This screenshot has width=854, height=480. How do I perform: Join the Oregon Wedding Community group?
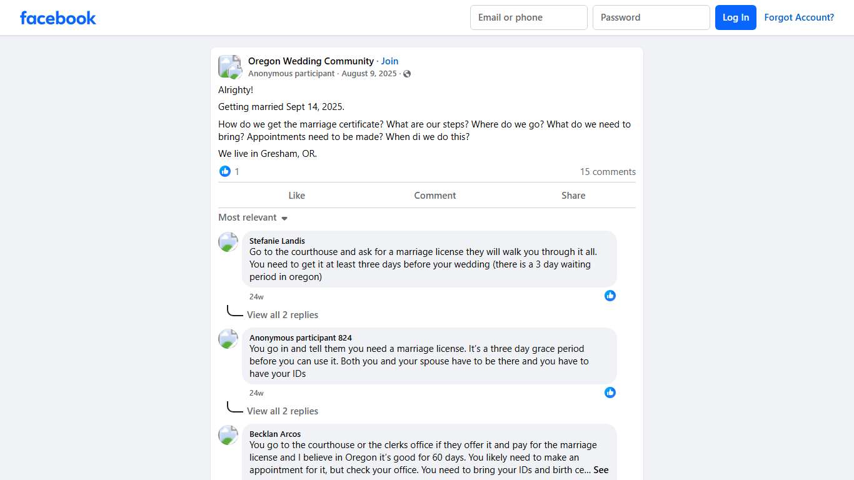coord(389,61)
